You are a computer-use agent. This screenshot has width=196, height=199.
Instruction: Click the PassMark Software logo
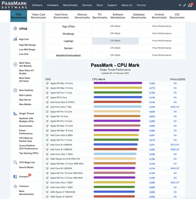[14, 5]
